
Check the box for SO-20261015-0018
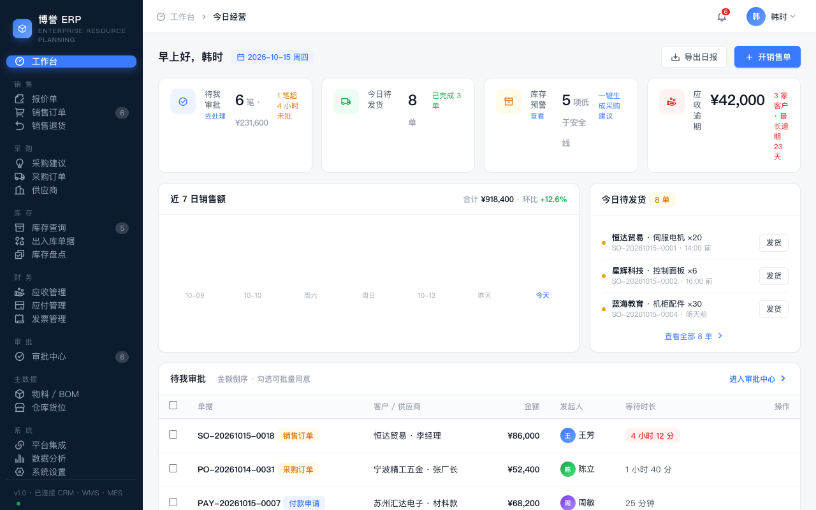[173, 435]
